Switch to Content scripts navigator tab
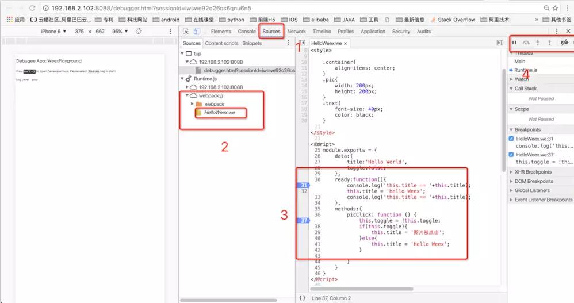 [221, 43]
